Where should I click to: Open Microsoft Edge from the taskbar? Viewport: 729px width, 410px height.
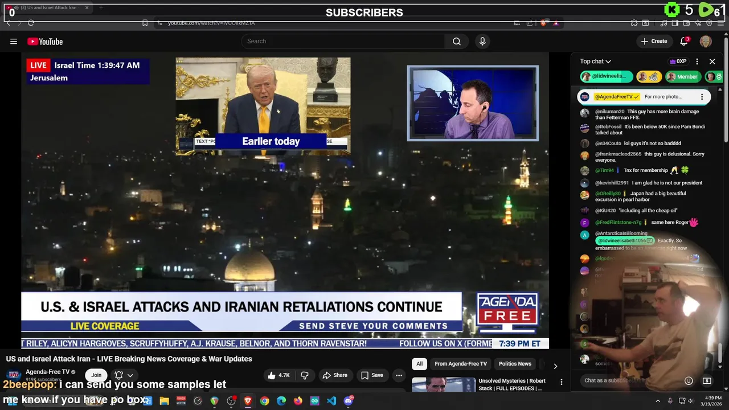point(281,401)
